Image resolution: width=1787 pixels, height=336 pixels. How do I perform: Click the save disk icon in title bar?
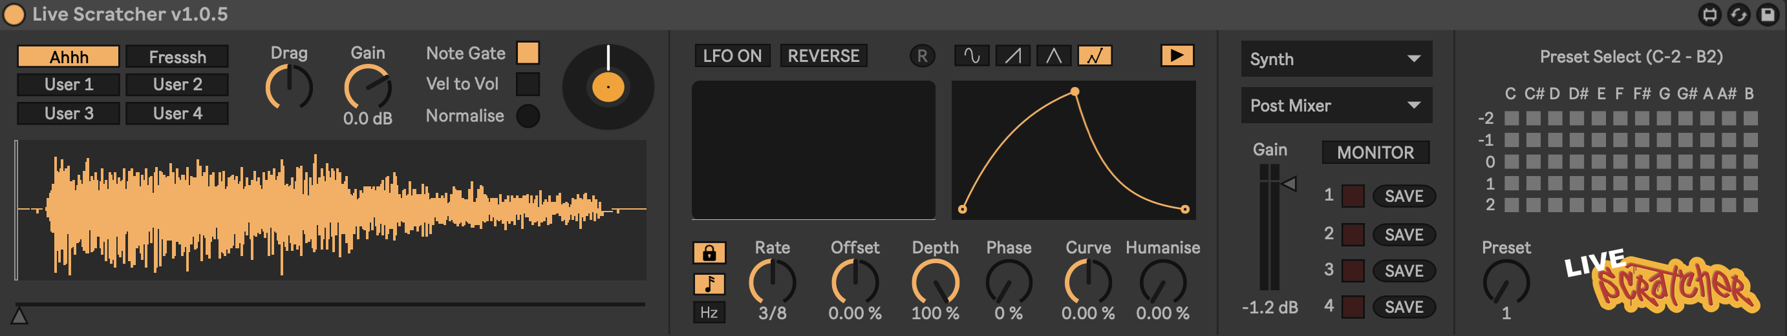[x=1768, y=15]
